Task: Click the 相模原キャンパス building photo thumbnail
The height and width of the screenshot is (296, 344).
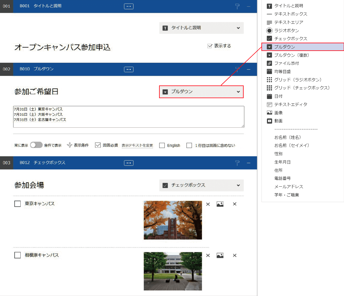Action: point(173,271)
